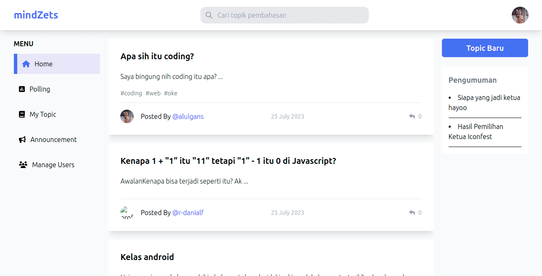Click reply arrow on Javascript post

pos(412,213)
